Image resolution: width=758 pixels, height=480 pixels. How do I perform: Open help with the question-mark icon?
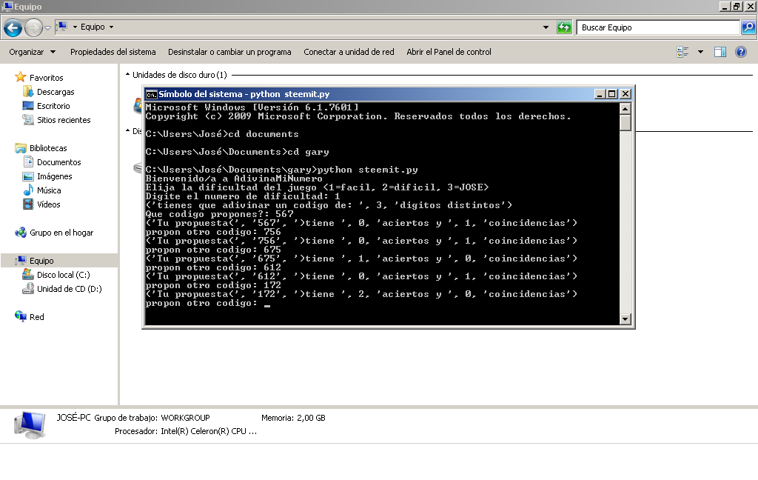click(740, 52)
